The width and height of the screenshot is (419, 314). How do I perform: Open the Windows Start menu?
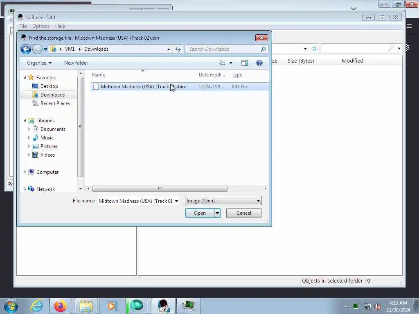(x=11, y=306)
